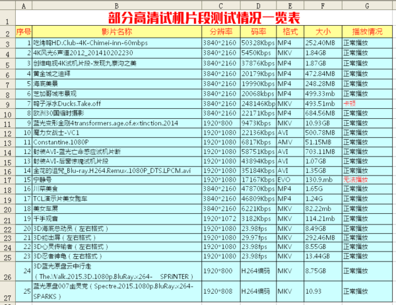The image size is (396, 305).
Task: Select the transformers.age.of.extinction.2014 cell
Action: click(117, 123)
